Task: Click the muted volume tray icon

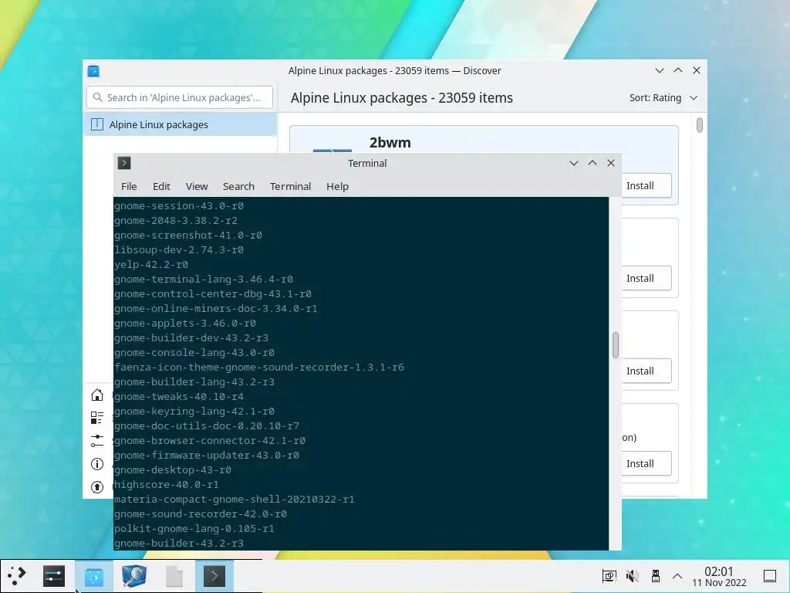Action: tap(633, 576)
